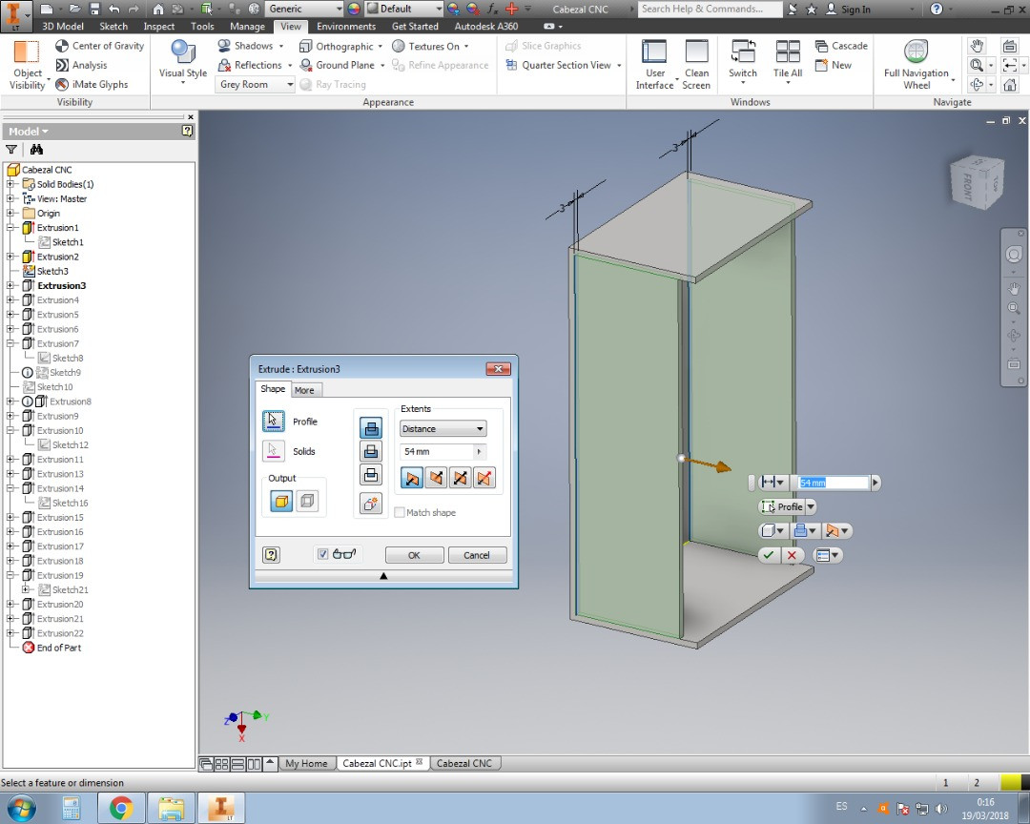
Task: Click the filter funnel in Model browser
Action: tap(11, 150)
